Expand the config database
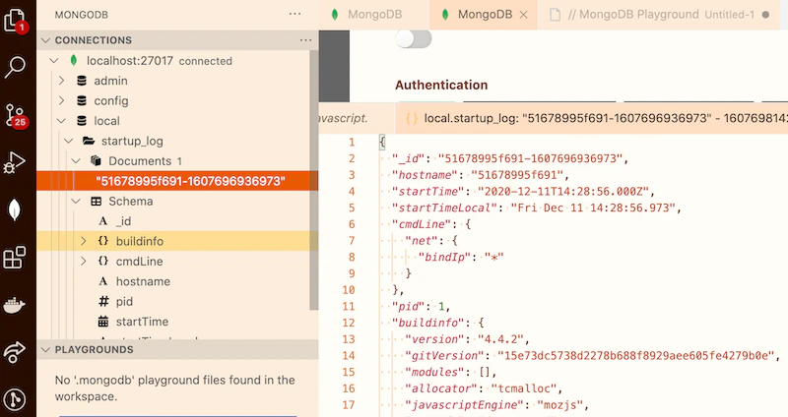 tap(61, 101)
